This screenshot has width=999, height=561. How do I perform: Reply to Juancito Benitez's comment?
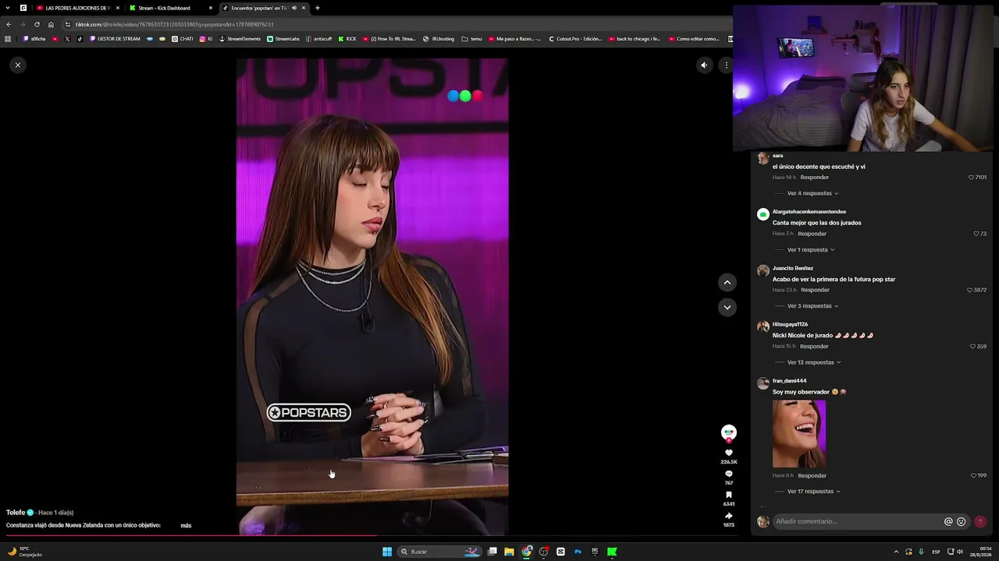coord(815,290)
